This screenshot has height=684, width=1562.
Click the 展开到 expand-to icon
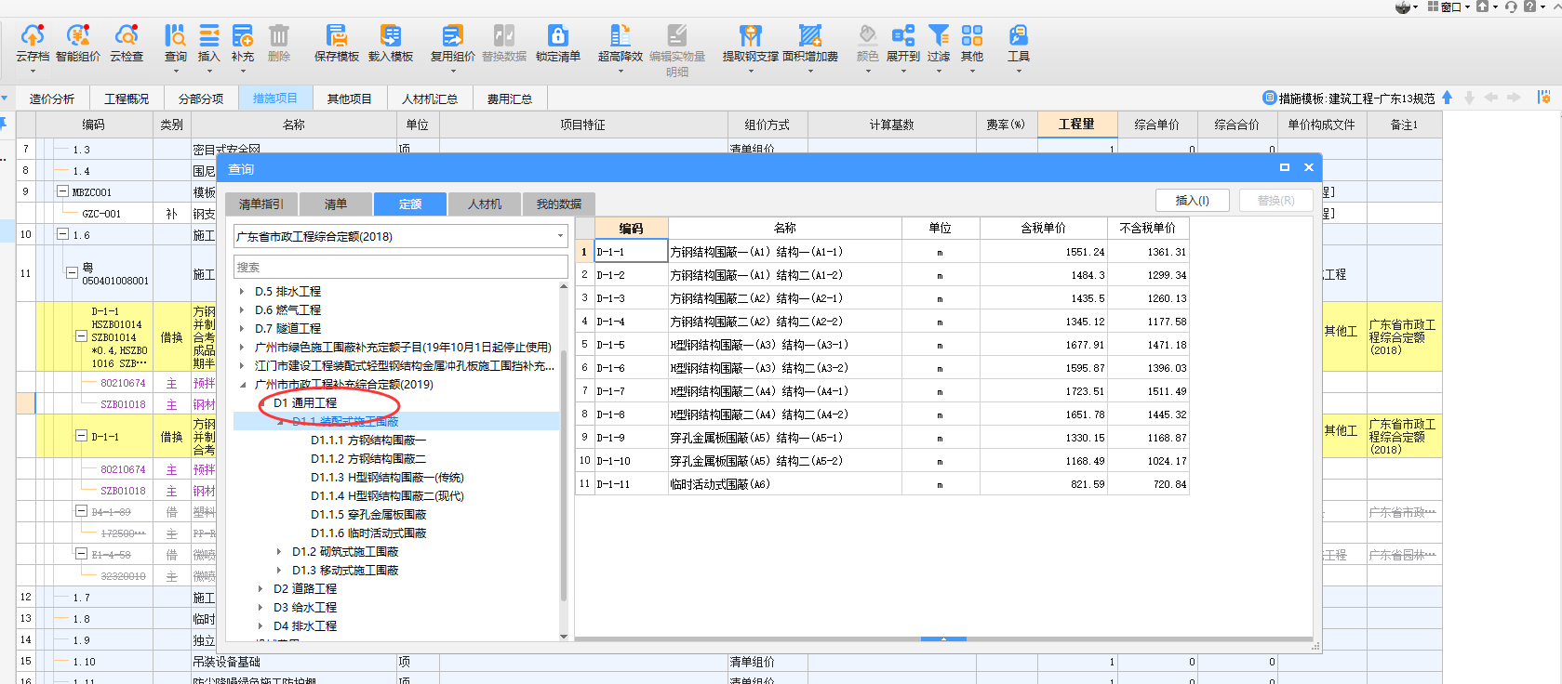[903, 44]
